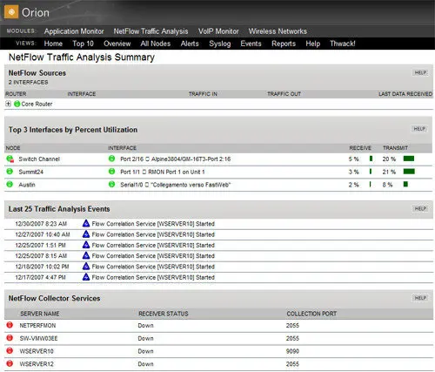
Task: Click event icon for 12/30/2007 8:23 AM
Action: pyautogui.click(x=86, y=223)
